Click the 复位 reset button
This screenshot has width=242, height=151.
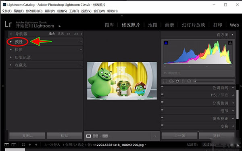217,136
